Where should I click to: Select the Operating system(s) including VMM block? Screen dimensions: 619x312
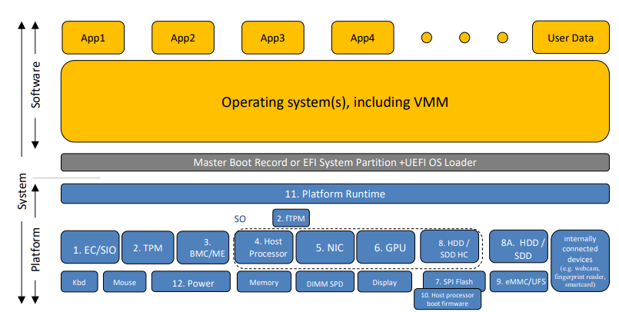click(x=334, y=102)
